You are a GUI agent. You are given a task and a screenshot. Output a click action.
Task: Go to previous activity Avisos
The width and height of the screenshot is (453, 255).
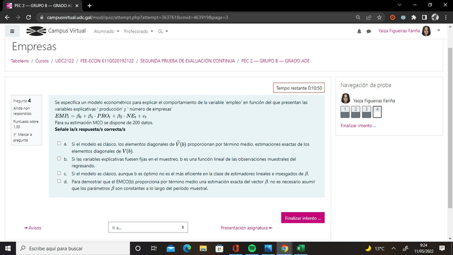[33, 228]
